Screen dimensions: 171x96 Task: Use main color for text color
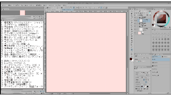tap(142, 87)
